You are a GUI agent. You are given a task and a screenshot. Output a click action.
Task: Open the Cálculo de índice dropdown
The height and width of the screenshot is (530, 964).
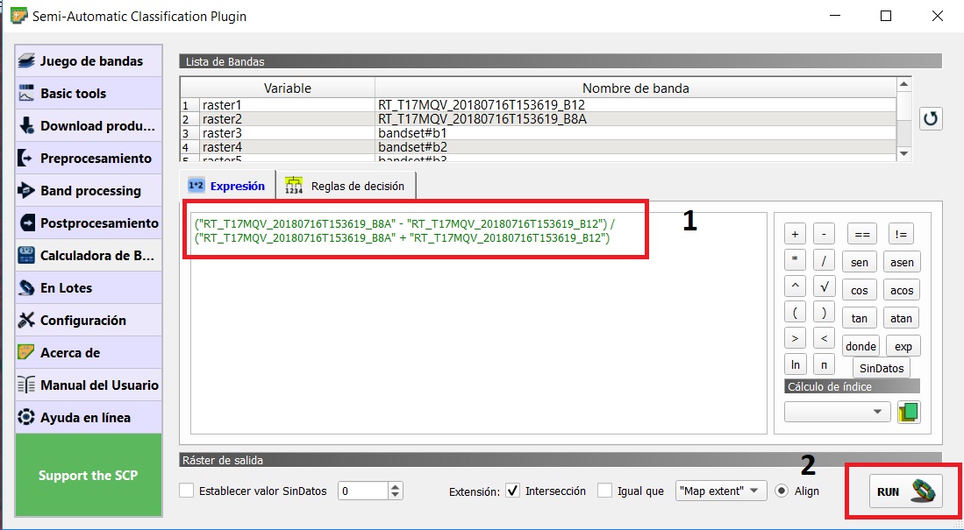(837, 412)
